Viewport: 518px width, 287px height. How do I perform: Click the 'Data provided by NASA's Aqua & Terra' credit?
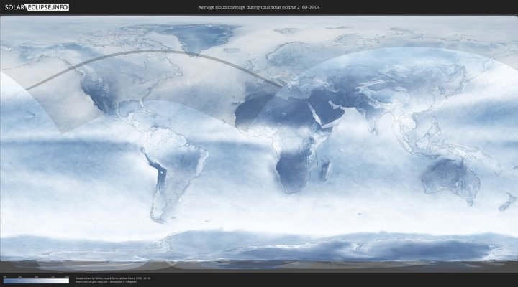click(x=113, y=278)
